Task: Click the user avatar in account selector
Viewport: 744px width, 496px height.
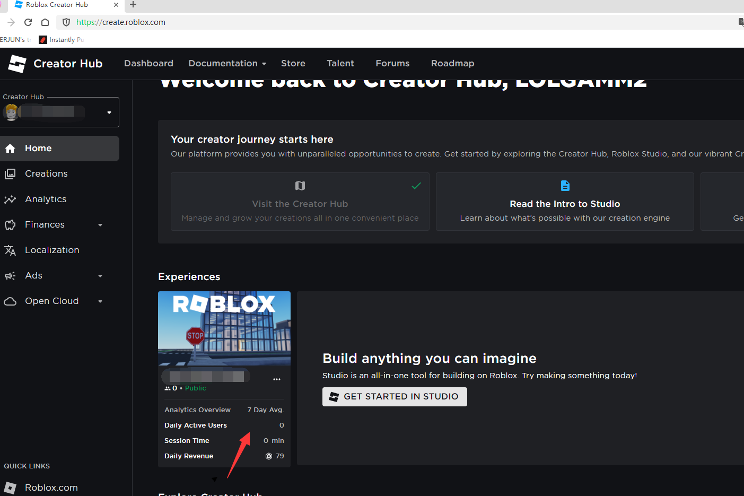Action: tap(11, 112)
